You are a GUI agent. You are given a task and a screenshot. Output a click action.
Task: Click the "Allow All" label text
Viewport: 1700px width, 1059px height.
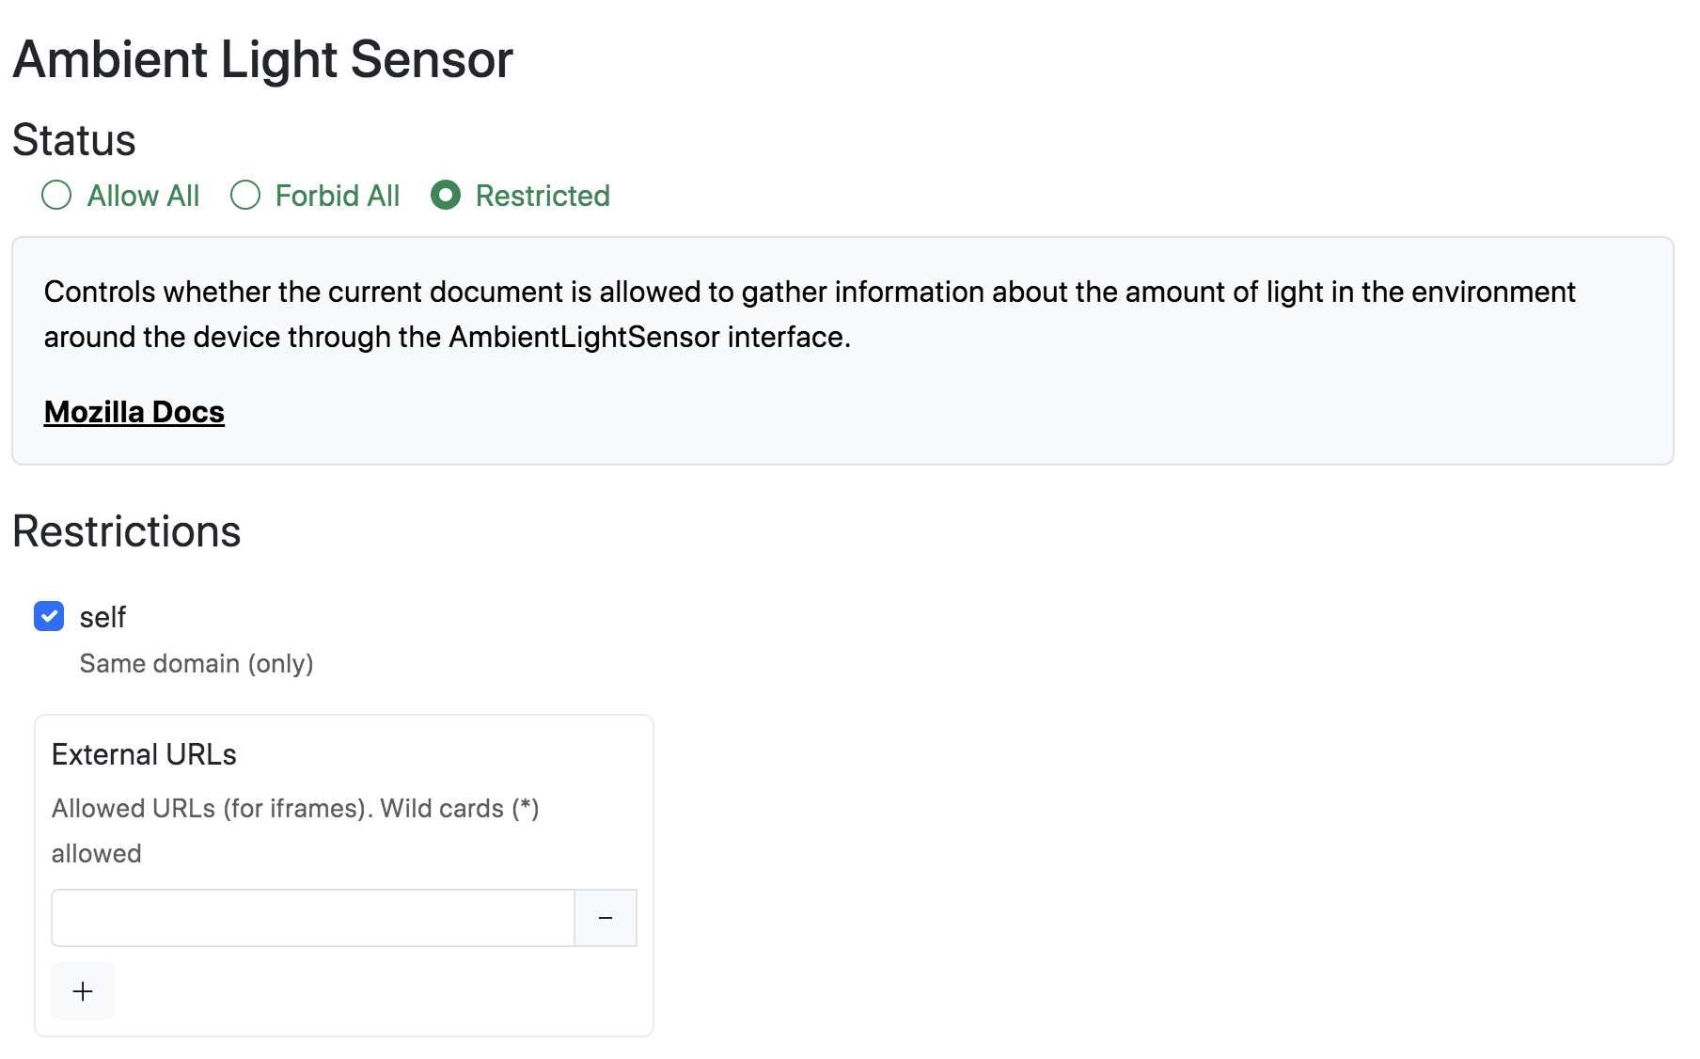click(143, 196)
